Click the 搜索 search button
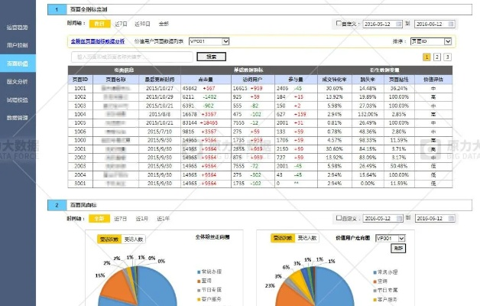Screen dimensions: 480x306 coord(211,57)
